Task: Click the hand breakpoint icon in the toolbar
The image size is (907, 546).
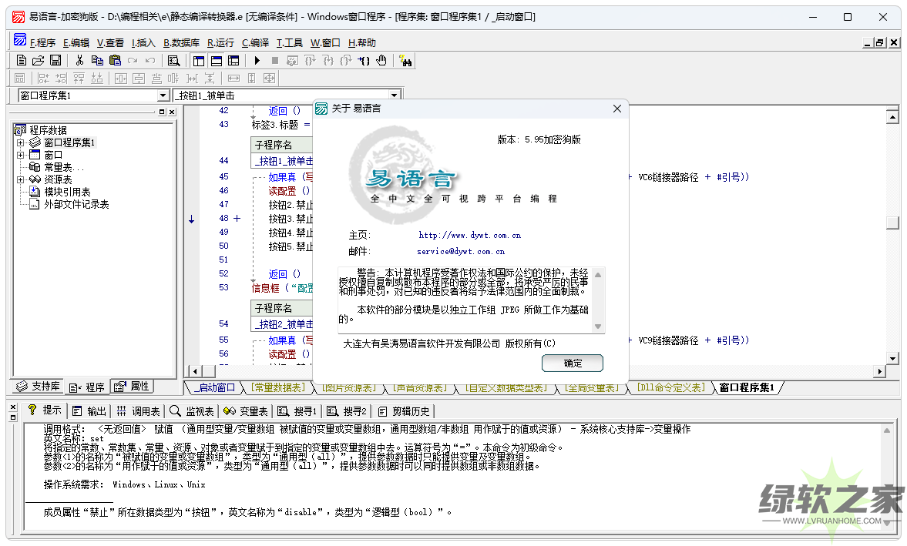Action: [382, 60]
